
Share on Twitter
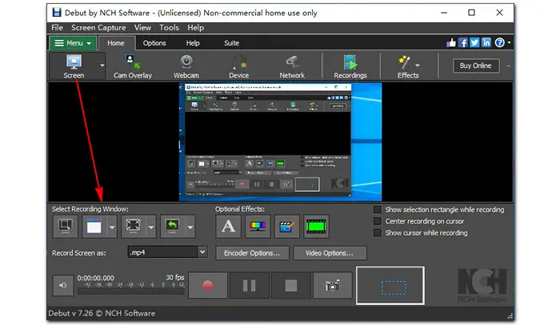pos(474,43)
